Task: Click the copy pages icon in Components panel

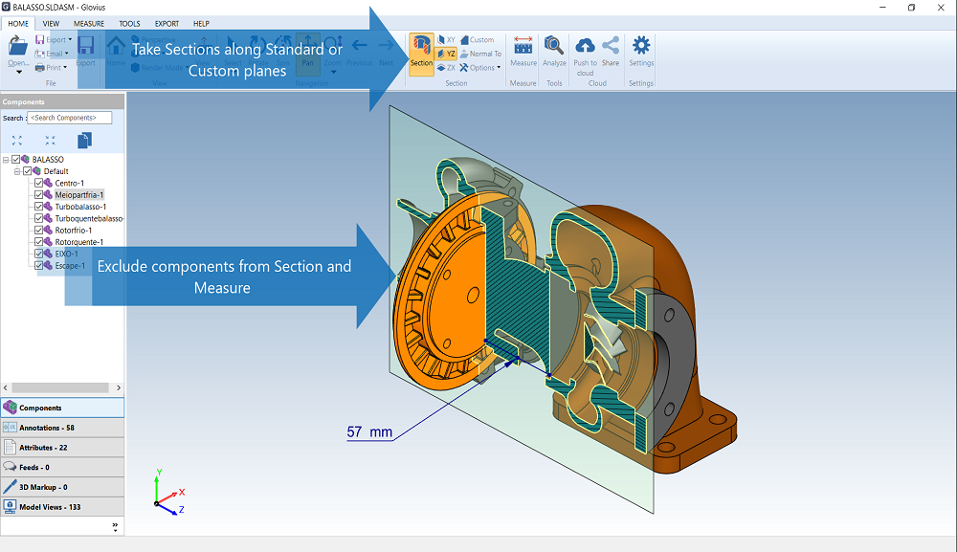Action: pos(84,141)
